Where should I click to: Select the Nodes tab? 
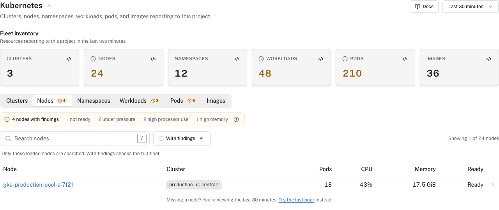(x=52, y=101)
